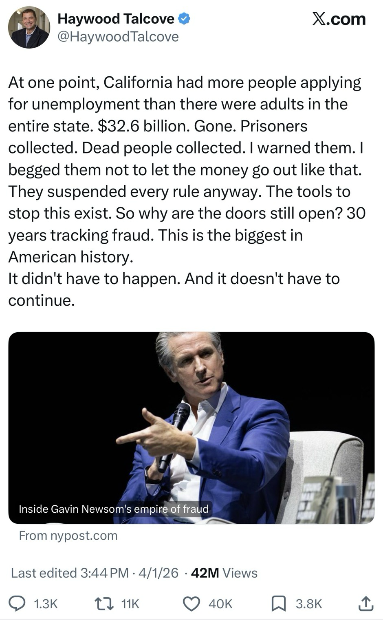Tap the share upload icon
Viewport: 383px width, 627px height.
point(365,603)
